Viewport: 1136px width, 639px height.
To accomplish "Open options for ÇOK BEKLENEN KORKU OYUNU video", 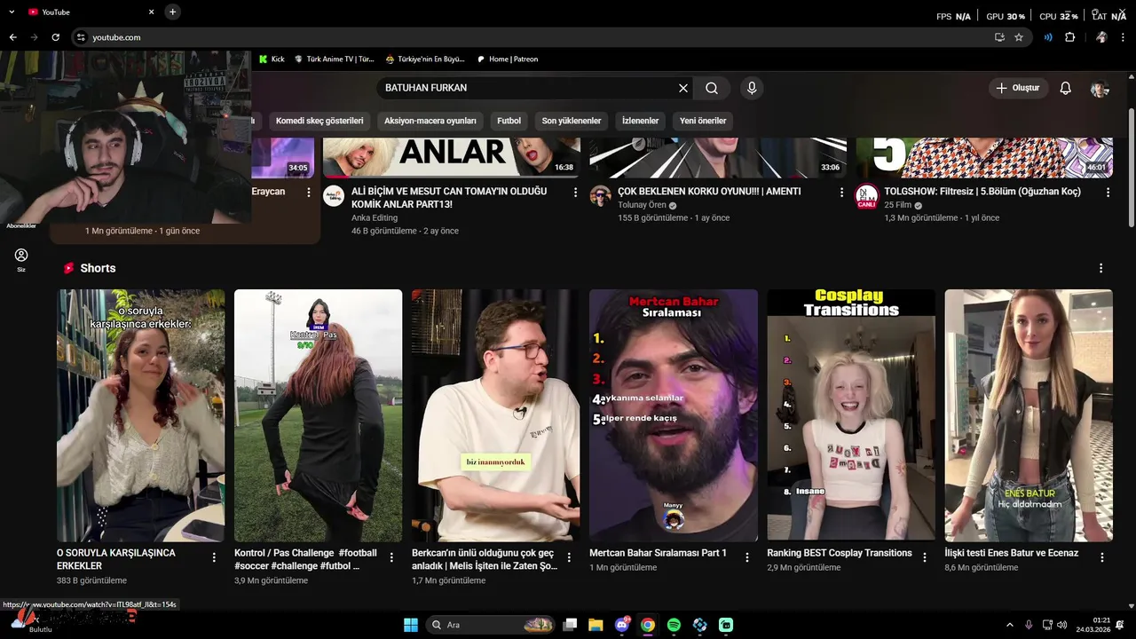I will 841,193.
